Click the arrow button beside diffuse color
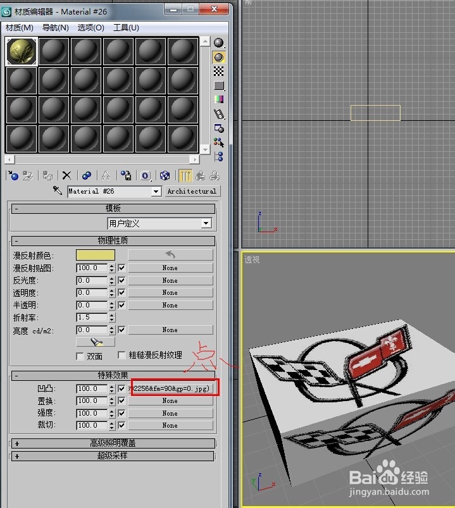The width and height of the screenshot is (455, 508). click(170, 255)
